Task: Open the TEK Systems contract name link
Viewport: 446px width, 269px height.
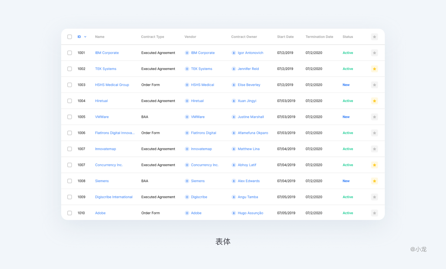Action: point(106,69)
